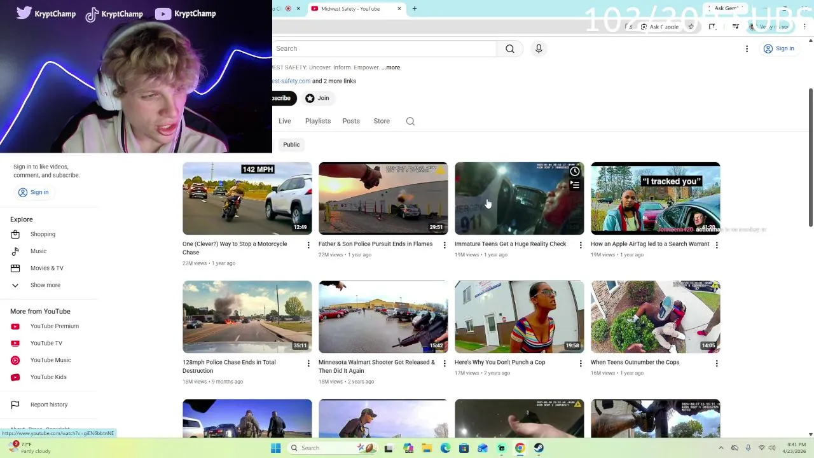Switch to the Store channel tab

coord(382,121)
